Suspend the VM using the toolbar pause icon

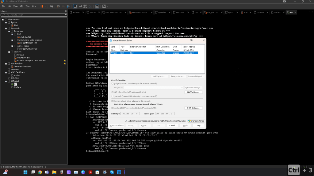tap(42, 6)
